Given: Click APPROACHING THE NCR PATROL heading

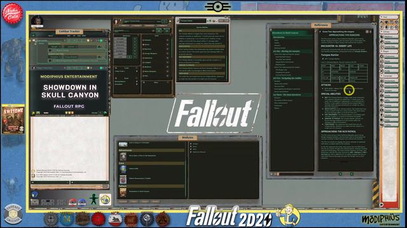Looking at the screenshot, I should coord(338,132).
